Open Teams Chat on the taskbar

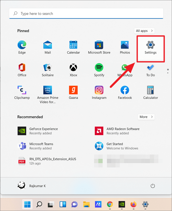[x=74, y=204]
